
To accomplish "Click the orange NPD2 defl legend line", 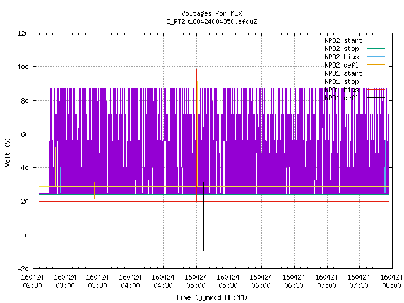I will [x=376, y=64].
